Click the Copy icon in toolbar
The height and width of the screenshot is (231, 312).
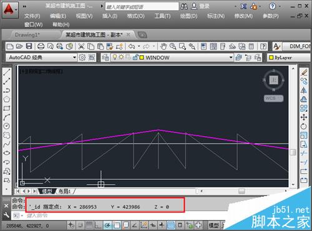pos(90,46)
